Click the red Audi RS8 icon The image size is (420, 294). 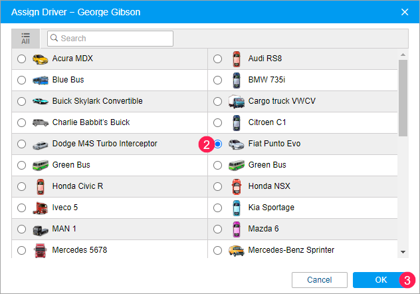tap(236, 59)
